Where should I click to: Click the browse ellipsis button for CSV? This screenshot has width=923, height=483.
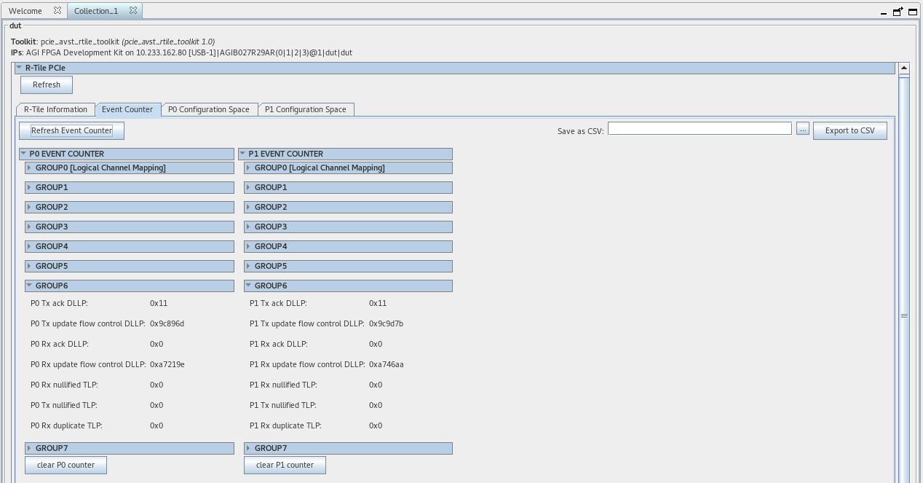802,130
